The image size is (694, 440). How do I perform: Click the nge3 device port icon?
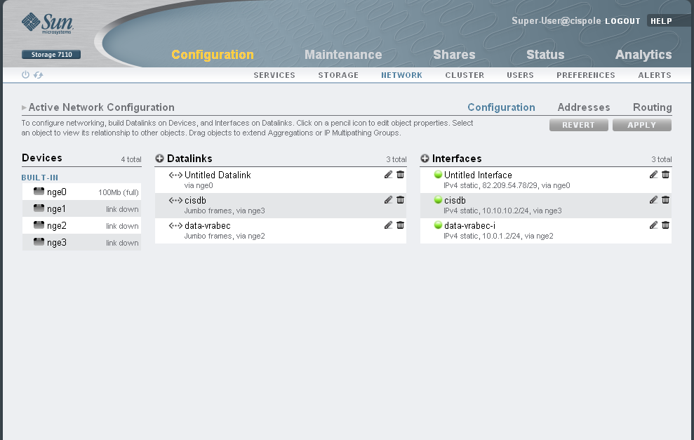pyautogui.click(x=39, y=241)
